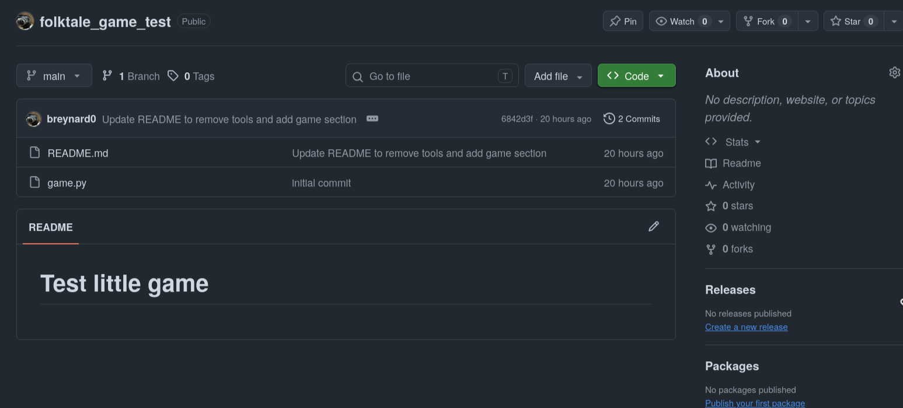The width and height of the screenshot is (903, 408).
Task: Click the 20 hours ago timestamp for README.md
Action: pyautogui.click(x=633, y=153)
